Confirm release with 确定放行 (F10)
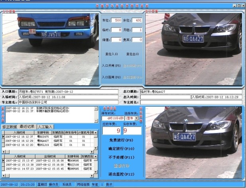This screenshot has height=188, width=246. coord(120,149)
